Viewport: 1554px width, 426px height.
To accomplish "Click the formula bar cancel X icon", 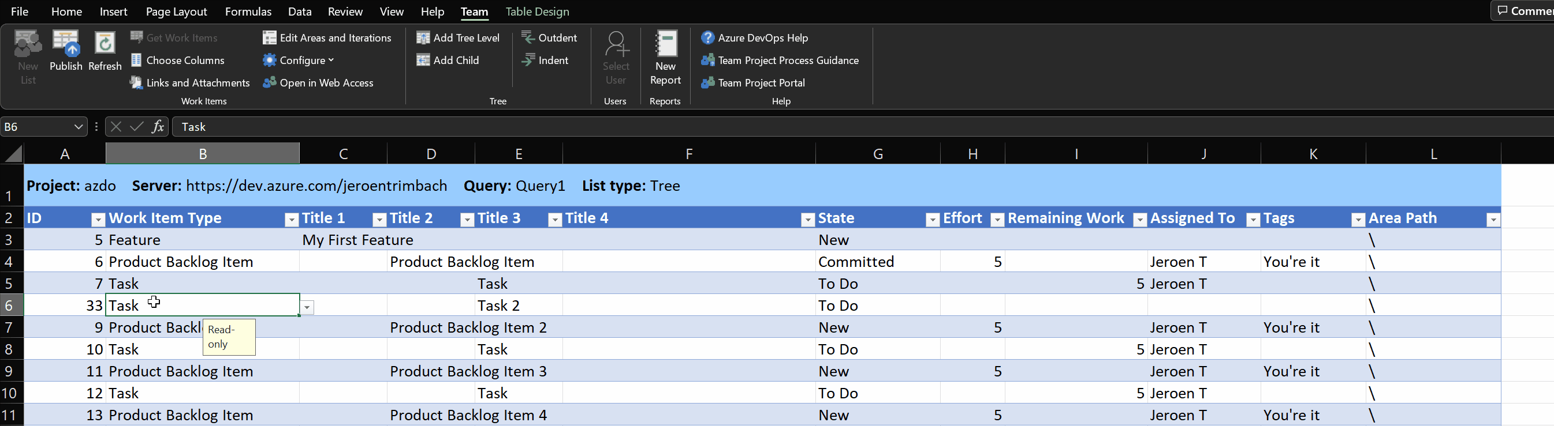I will coord(116,127).
